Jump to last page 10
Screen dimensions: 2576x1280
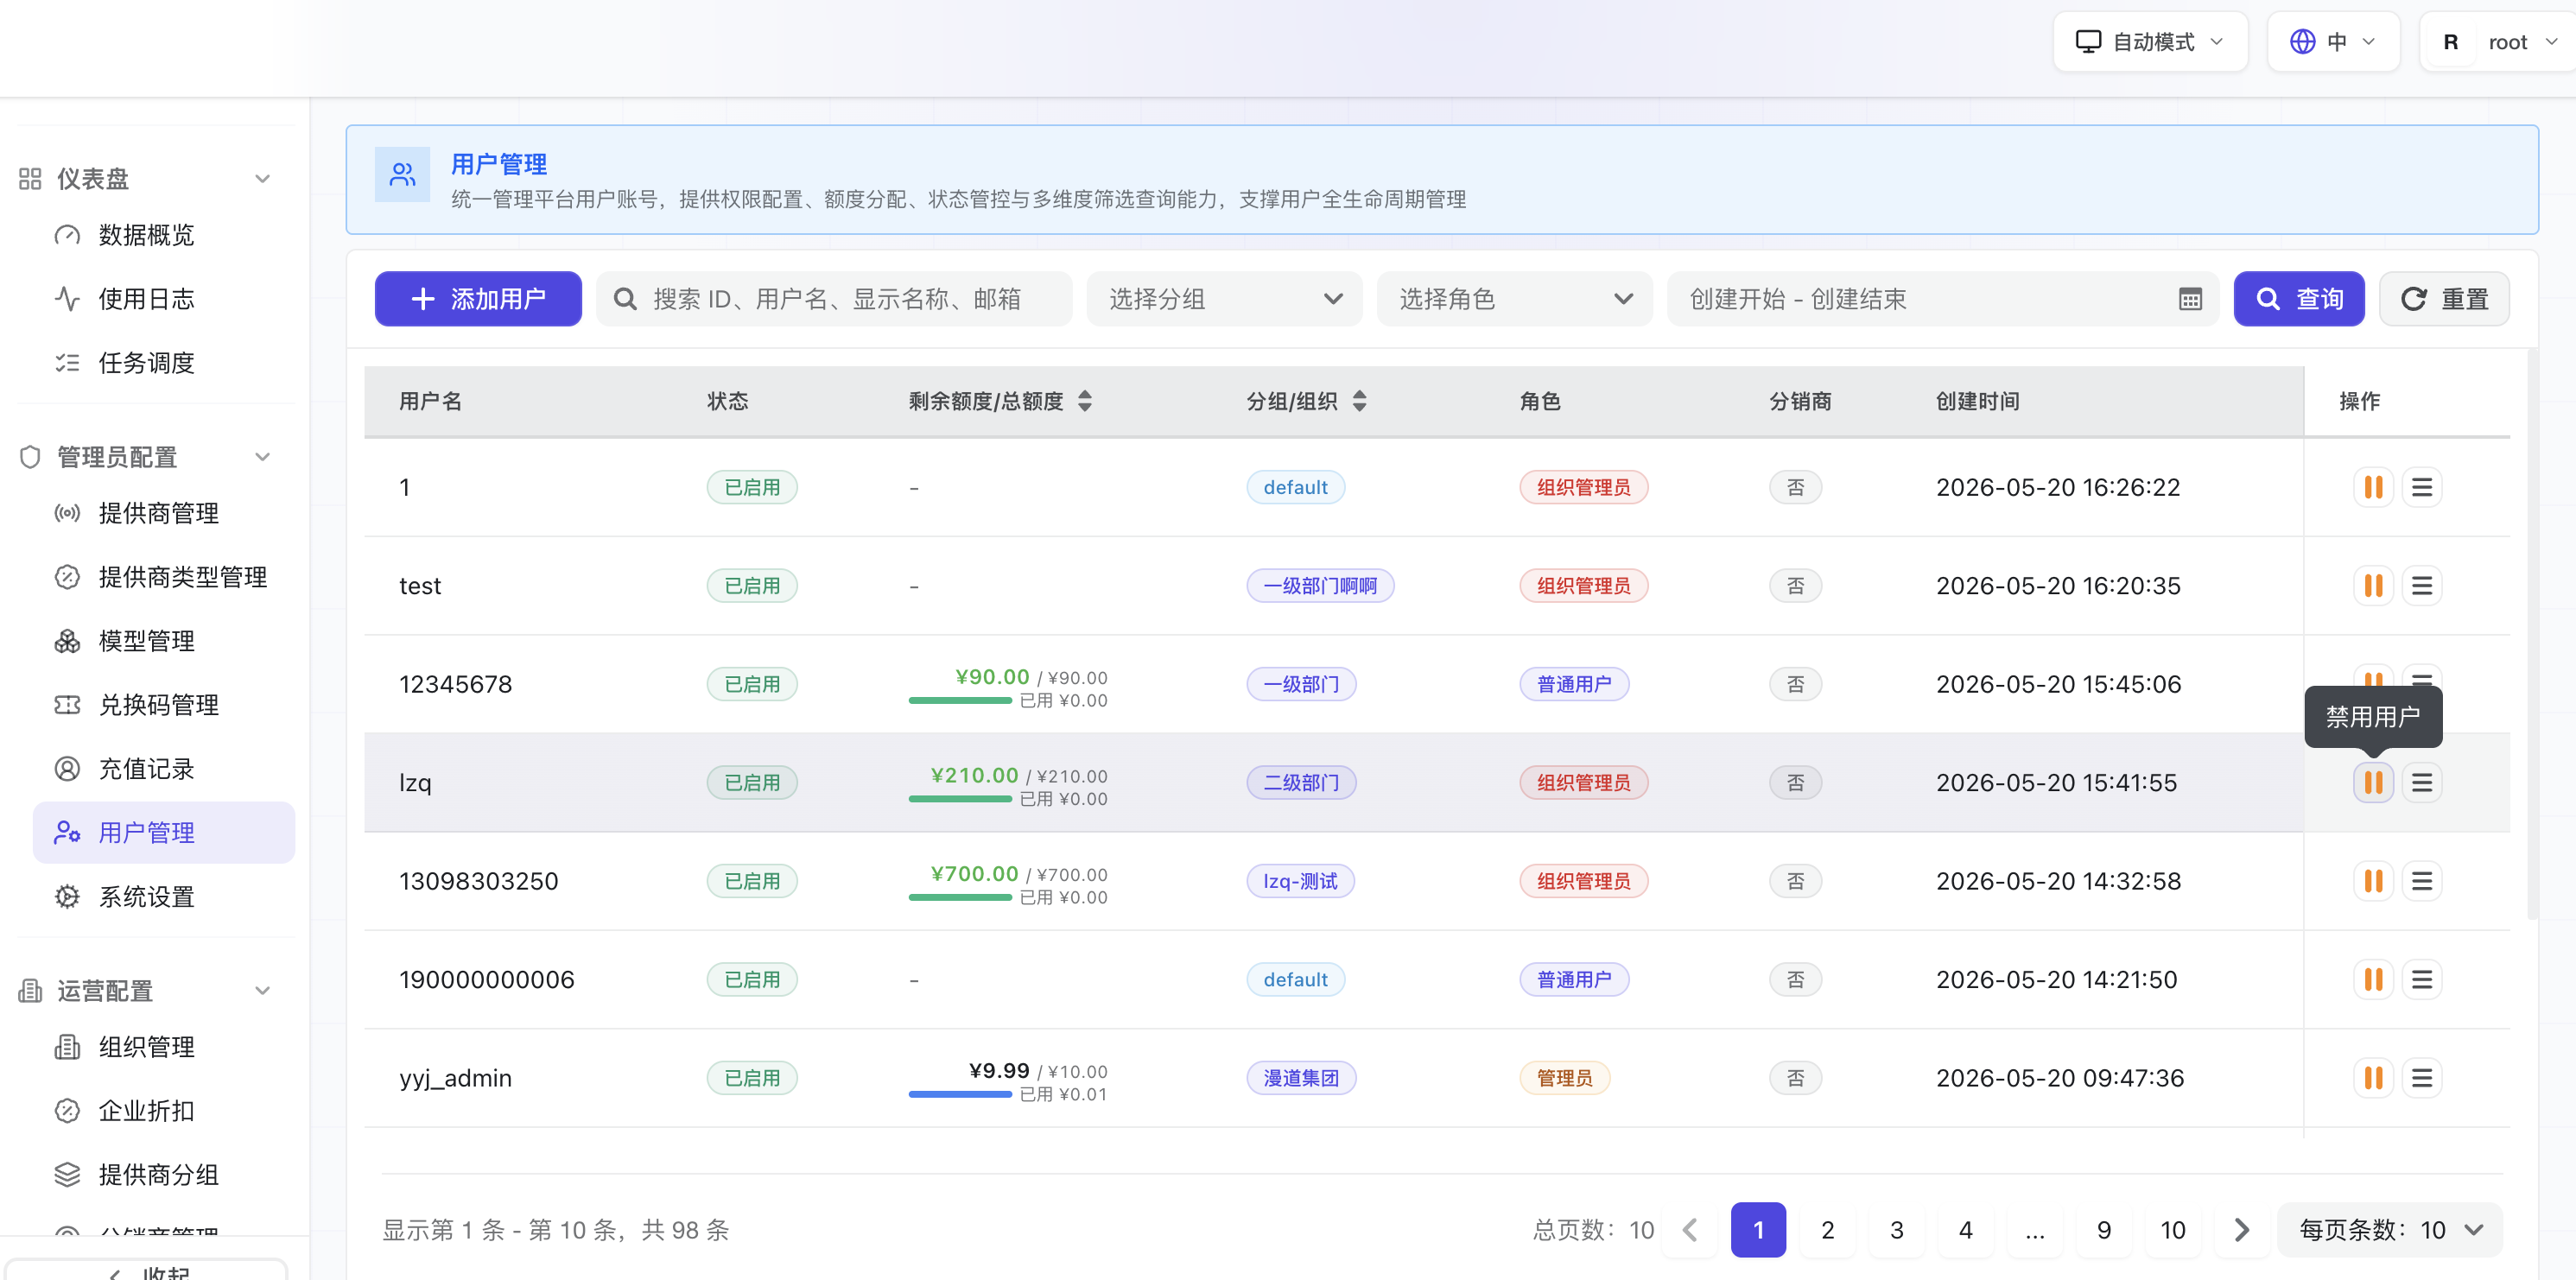2173,1230
